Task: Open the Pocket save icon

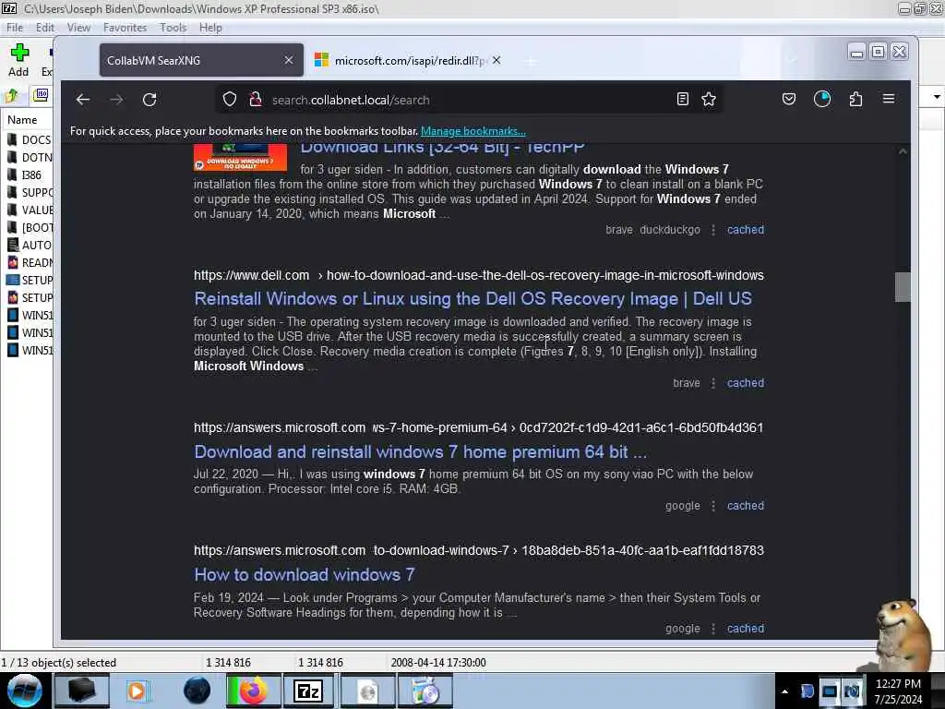Action: point(789,99)
